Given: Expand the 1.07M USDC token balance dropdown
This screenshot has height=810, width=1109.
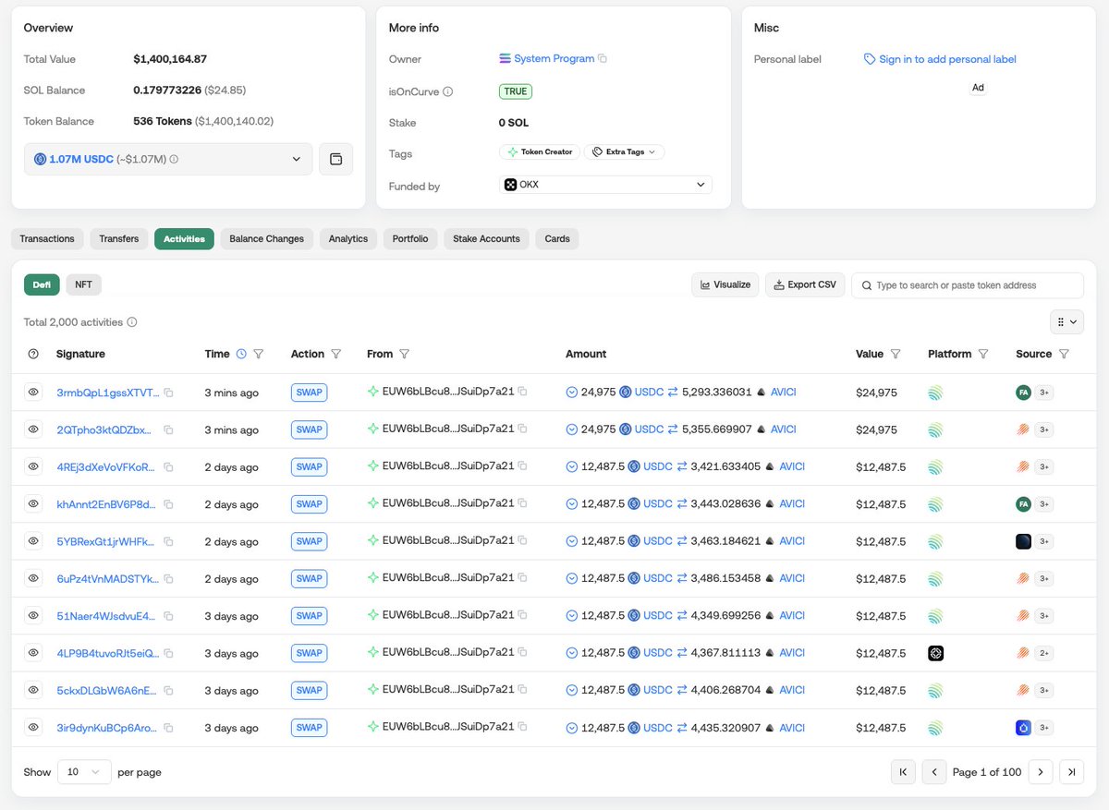Looking at the screenshot, I should (297, 158).
